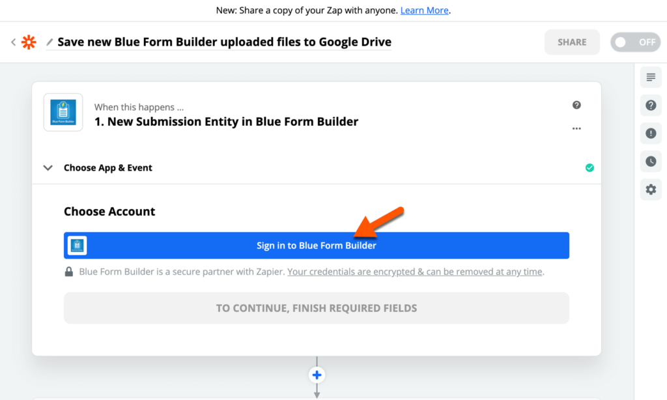The image size is (667, 400).
Task: Open the credentials are encrypted link
Action: (x=415, y=272)
